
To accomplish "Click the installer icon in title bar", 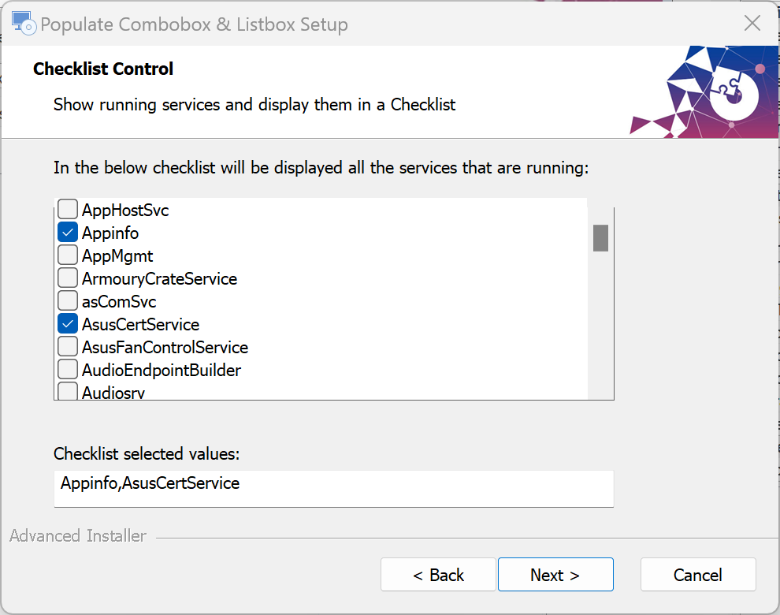I will tap(24, 24).
